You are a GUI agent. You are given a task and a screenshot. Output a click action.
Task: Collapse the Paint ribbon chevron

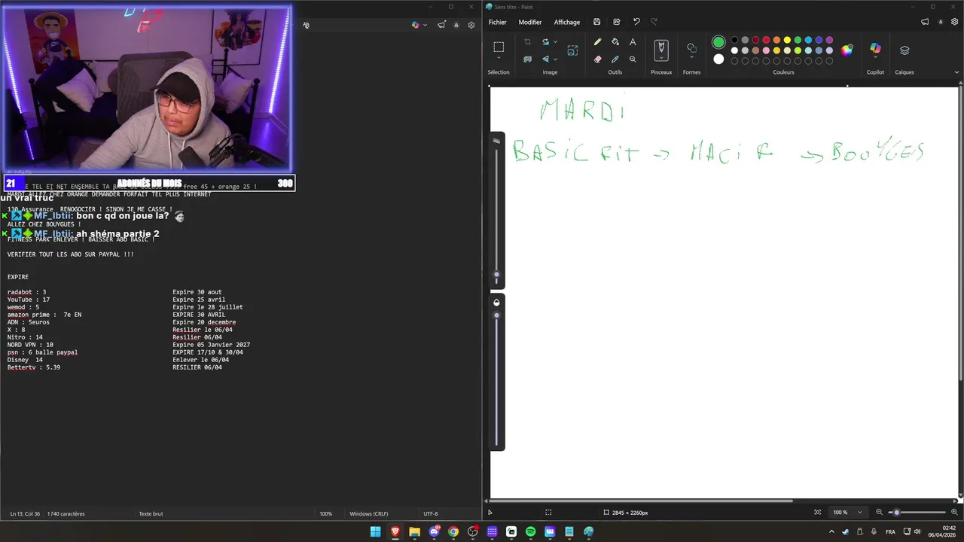tap(957, 72)
